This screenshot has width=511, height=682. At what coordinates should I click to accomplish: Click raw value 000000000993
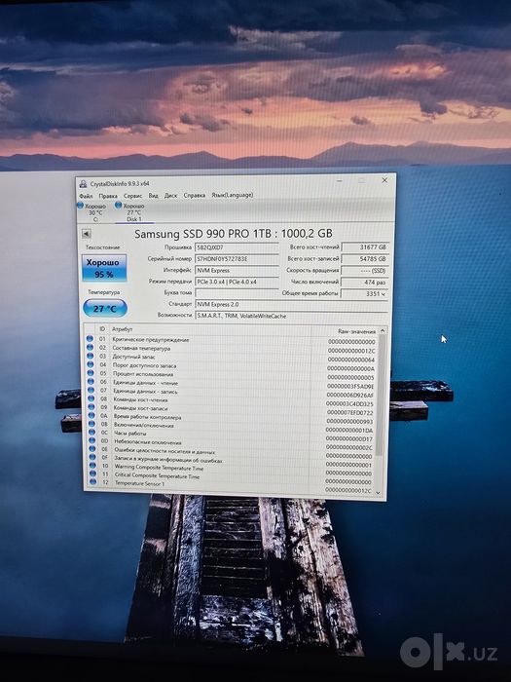click(349, 422)
